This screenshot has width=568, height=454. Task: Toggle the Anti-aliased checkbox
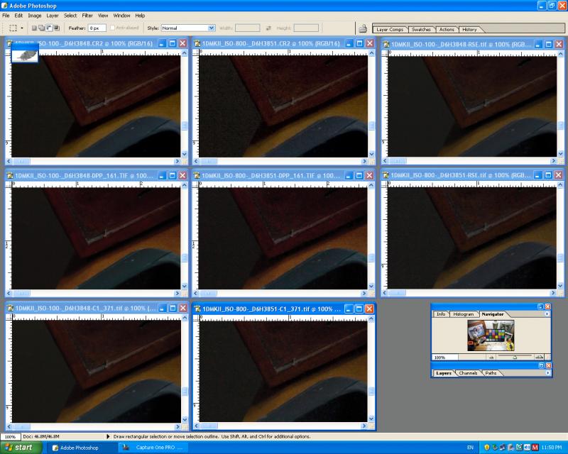click(112, 28)
